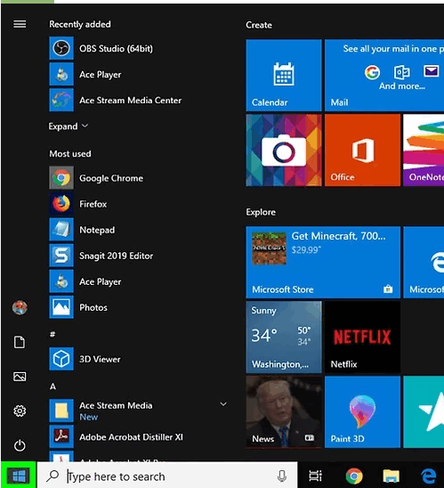The width and height of the screenshot is (444, 488).
Task: Click the 'A' letter header
Action: click(52, 386)
